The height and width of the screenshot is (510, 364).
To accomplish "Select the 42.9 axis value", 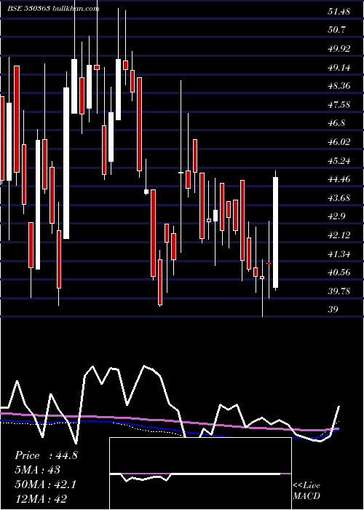I will coord(336,216).
